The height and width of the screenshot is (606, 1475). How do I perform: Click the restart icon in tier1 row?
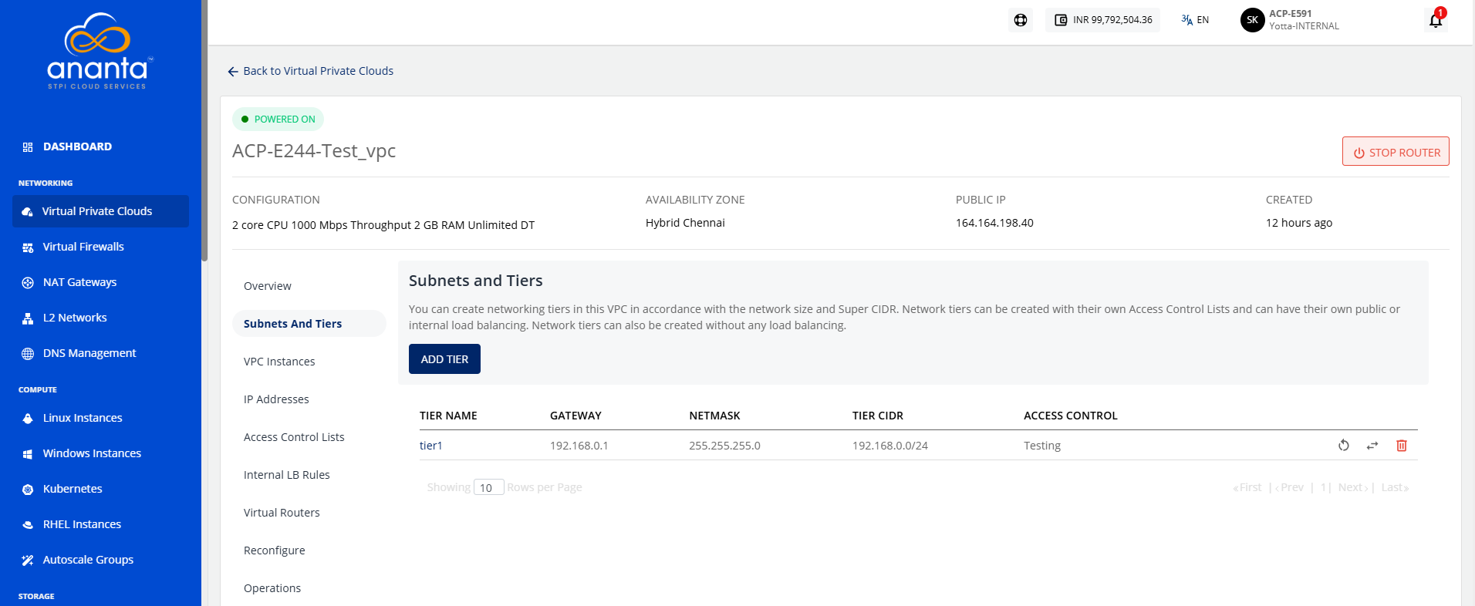(x=1343, y=446)
